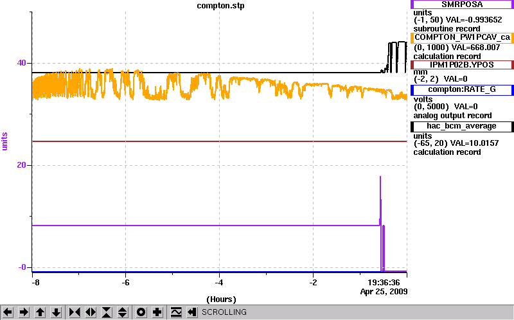
Task: Click the x-axis tick label -4
Action: tap(219, 283)
